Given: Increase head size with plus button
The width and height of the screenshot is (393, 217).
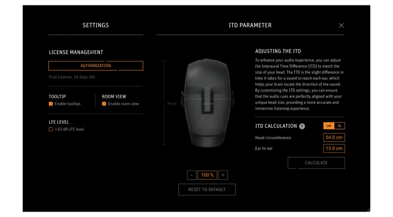Looking at the screenshot, I should tap(223, 175).
